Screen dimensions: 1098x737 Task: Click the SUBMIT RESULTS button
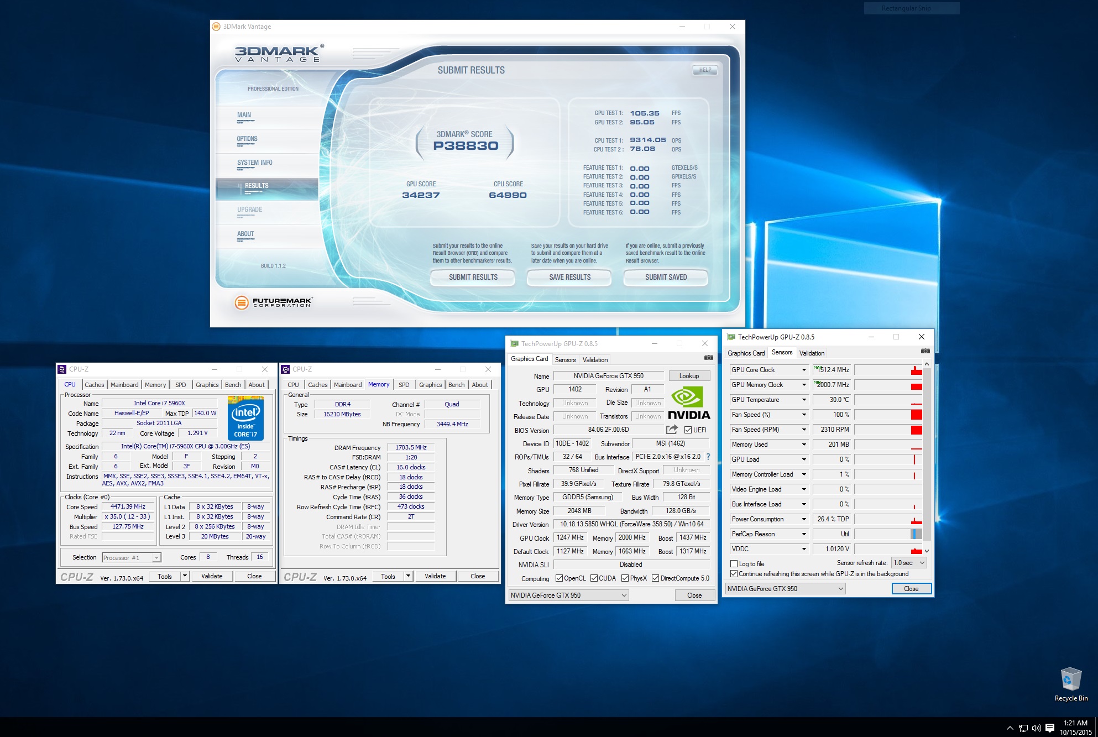point(473,277)
